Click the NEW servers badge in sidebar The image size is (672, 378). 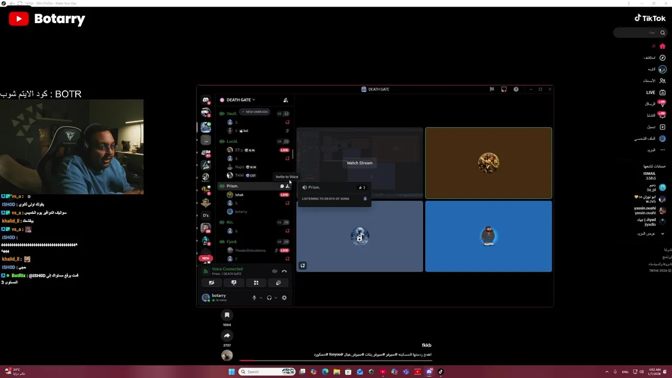tap(206, 258)
